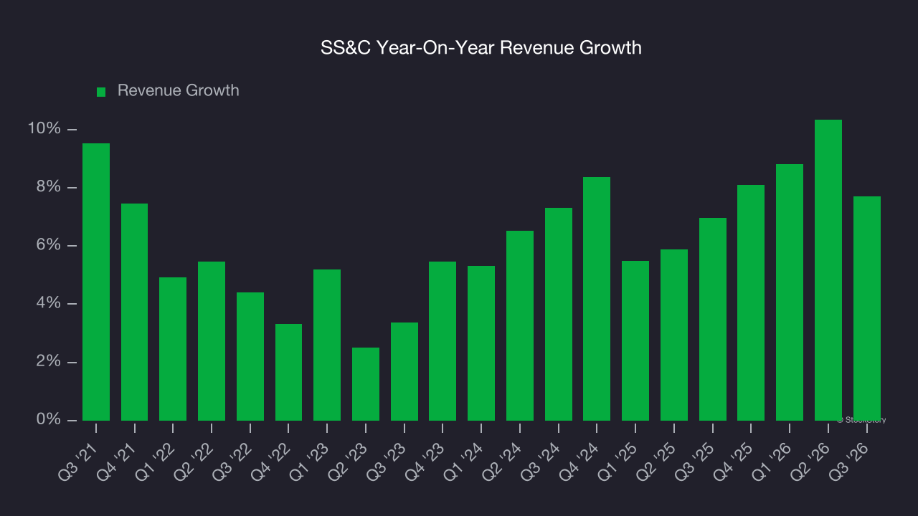Click the "2%" y-axis label

tap(48, 362)
